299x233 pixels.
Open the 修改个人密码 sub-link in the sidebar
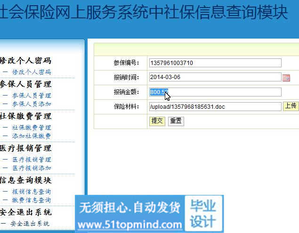tap(31, 72)
